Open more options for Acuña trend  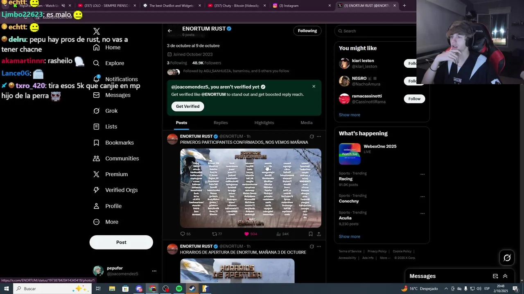422,214
